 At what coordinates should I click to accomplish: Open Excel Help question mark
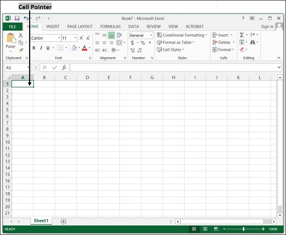tap(243, 18)
